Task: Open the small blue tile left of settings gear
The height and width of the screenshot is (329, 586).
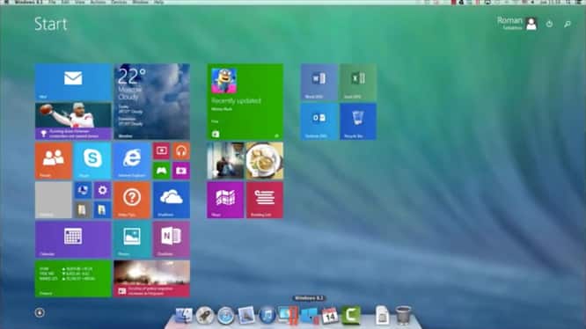Action: pyautogui.click(x=83, y=191)
